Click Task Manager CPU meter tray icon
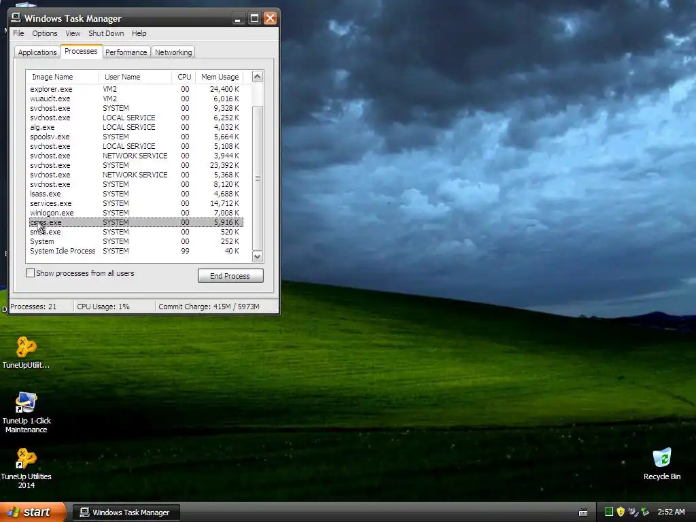 [x=609, y=512]
